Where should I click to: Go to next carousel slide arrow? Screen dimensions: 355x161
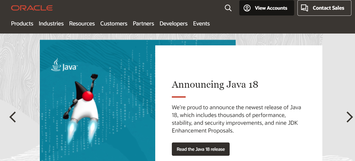350,117
